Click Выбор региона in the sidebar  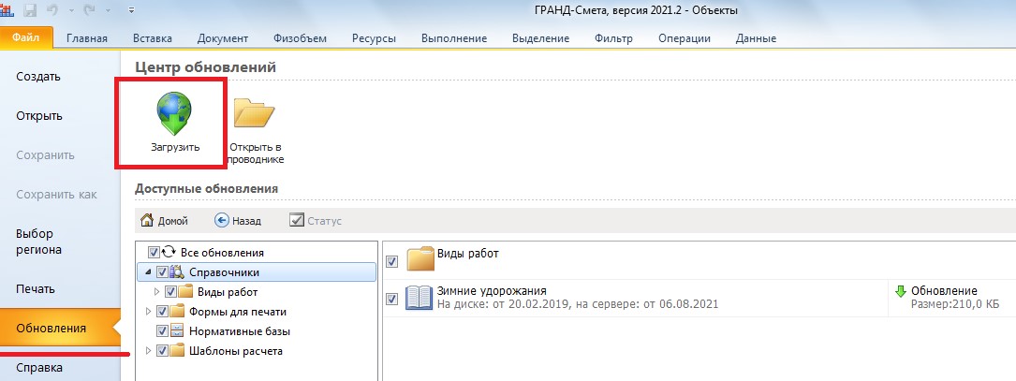click(x=39, y=242)
